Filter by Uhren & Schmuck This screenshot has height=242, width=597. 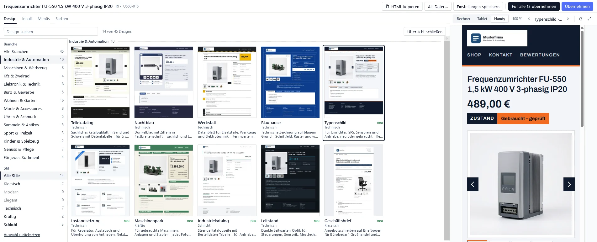34,117
